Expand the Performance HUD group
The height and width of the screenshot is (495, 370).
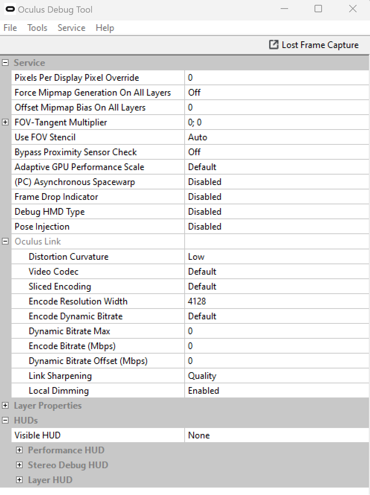click(19, 450)
